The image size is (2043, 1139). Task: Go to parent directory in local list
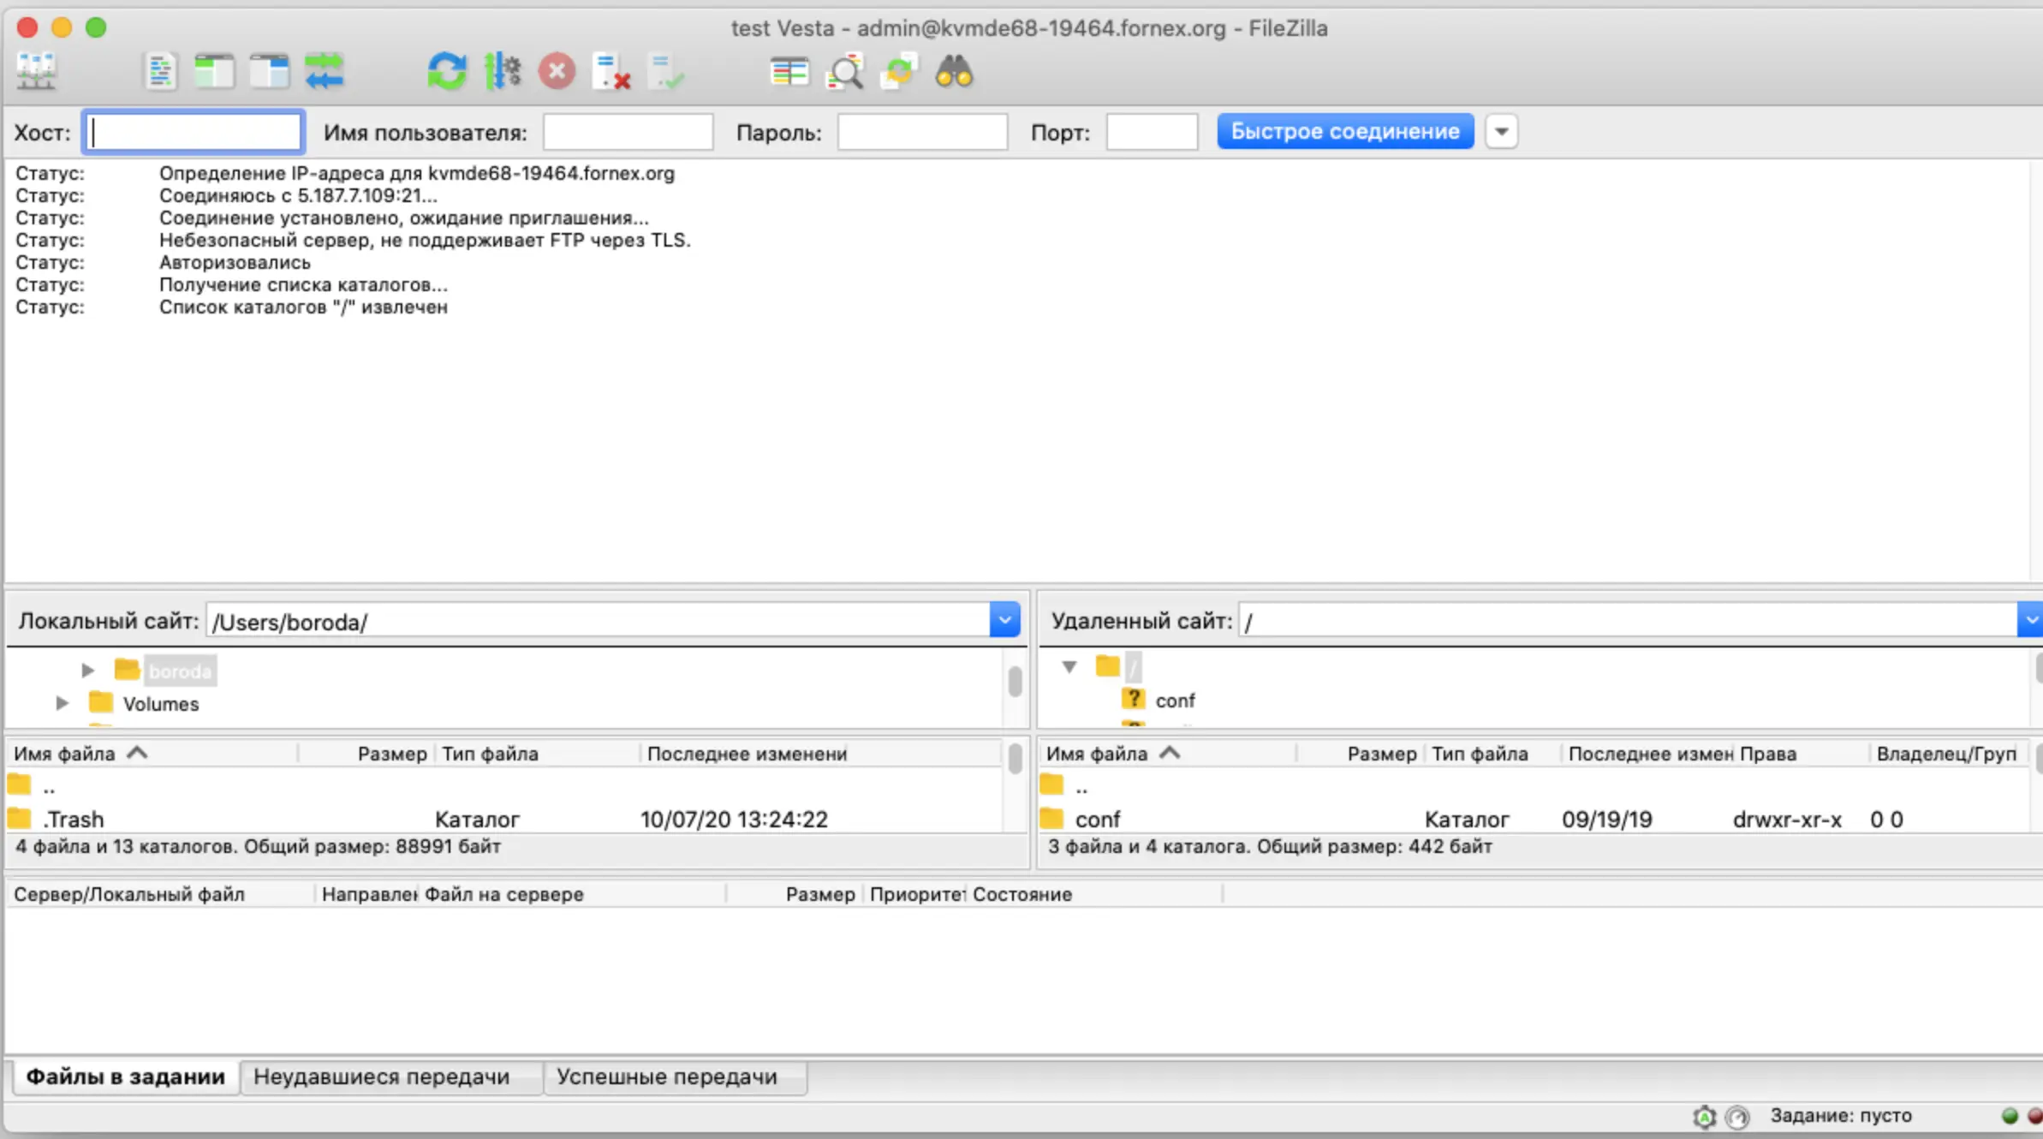tap(503, 786)
